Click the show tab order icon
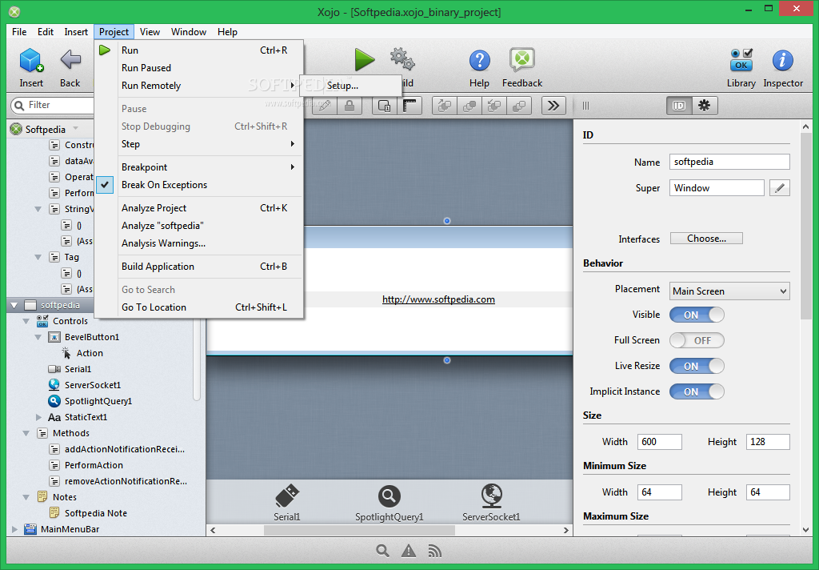Viewport: 819px width, 570px height. pos(385,106)
